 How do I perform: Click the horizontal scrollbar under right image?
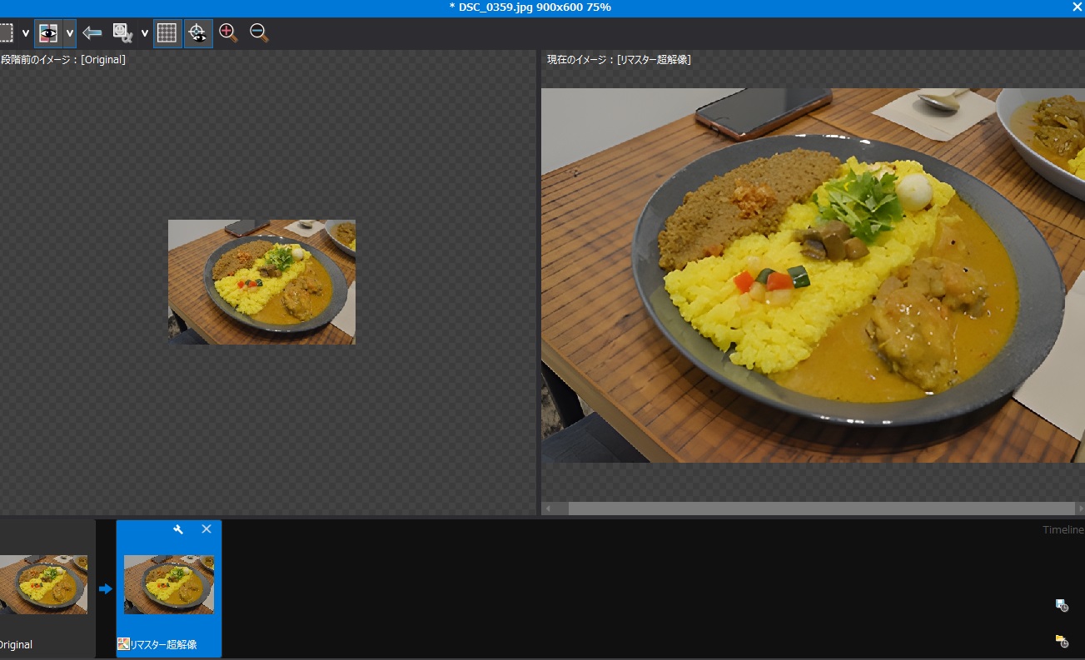tap(821, 508)
